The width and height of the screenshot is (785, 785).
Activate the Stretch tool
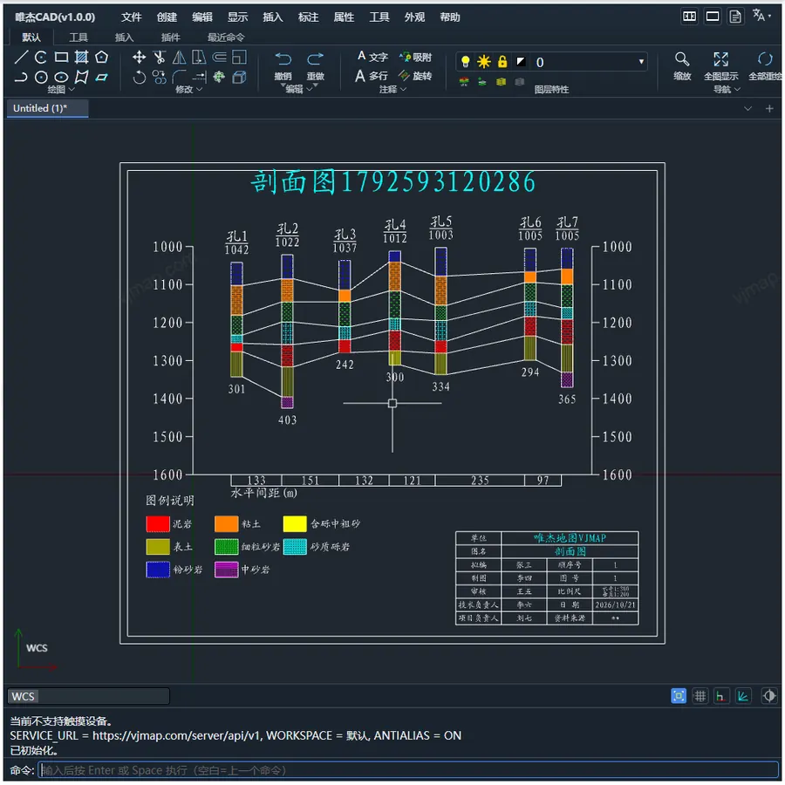(199, 57)
